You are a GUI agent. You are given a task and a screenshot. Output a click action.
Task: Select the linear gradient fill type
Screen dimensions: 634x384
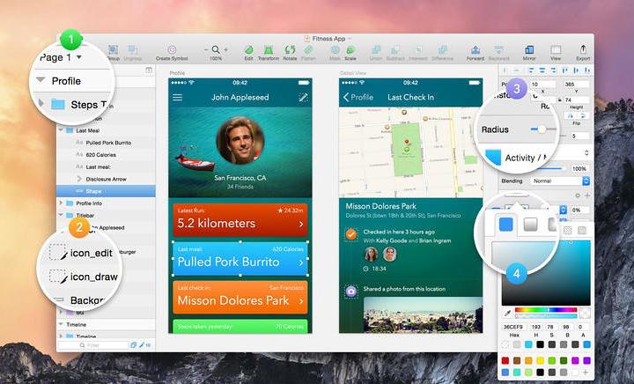point(531,225)
